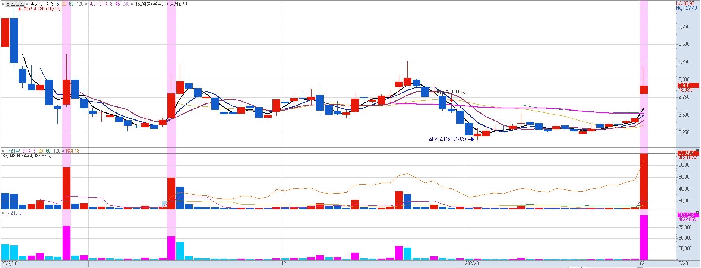Image resolution: width=701 pixels, height=268 pixels.
Task: Click the 최고 4,020 (10/19) high marker
Action: (40, 9)
